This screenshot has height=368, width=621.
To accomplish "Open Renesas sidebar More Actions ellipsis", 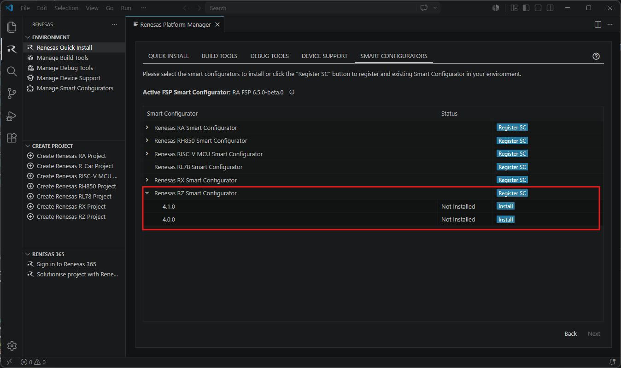I will point(115,24).
